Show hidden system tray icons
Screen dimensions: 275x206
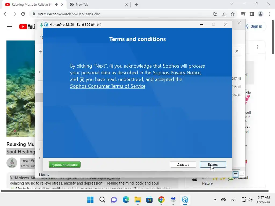tap(215, 200)
